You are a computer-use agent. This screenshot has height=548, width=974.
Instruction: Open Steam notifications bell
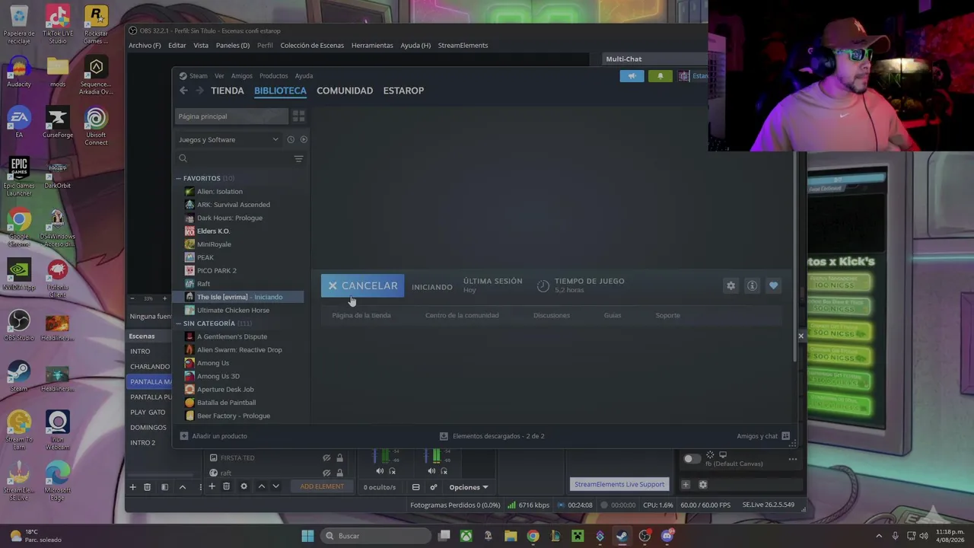(660, 76)
